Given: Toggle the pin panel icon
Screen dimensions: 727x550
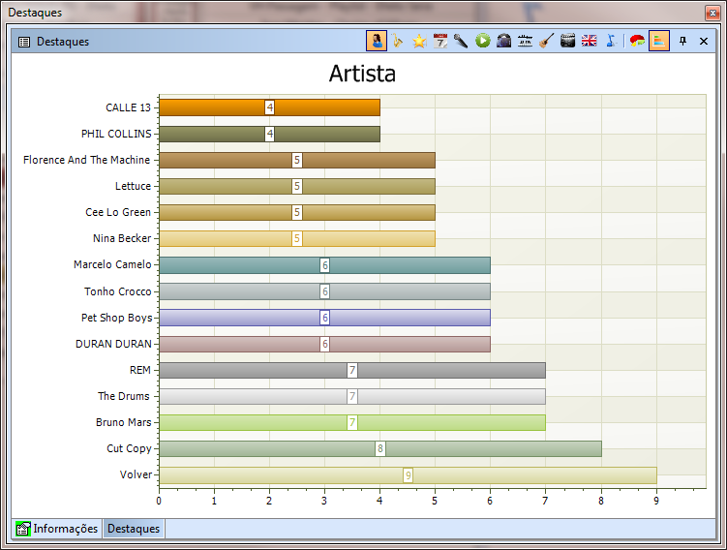Looking at the screenshot, I should (682, 41).
